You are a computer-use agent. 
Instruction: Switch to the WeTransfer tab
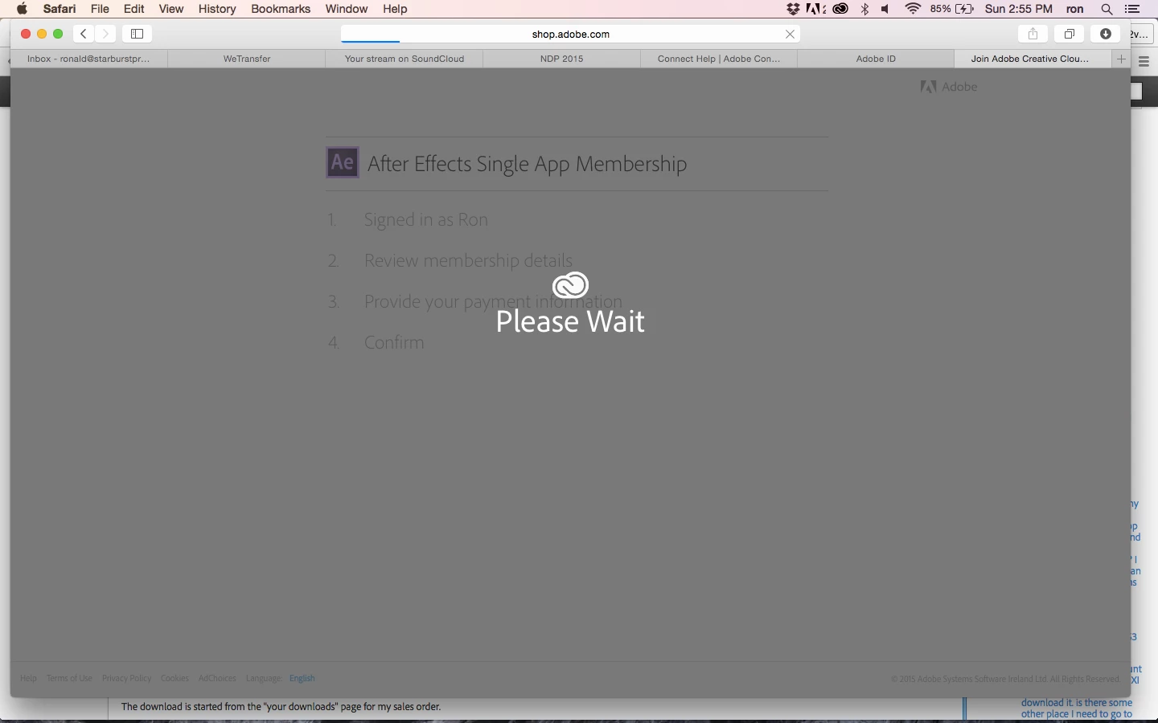coord(247,59)
